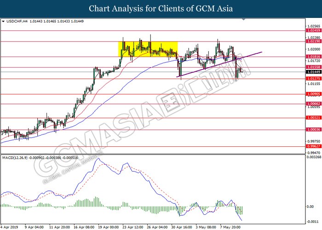
Task: Click the 26 Apr 04:00 time label
Action: click(157, 227)
